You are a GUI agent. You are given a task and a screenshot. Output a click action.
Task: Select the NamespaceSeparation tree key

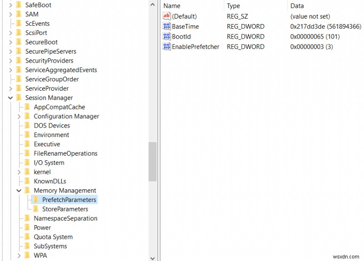click(66, 218)
